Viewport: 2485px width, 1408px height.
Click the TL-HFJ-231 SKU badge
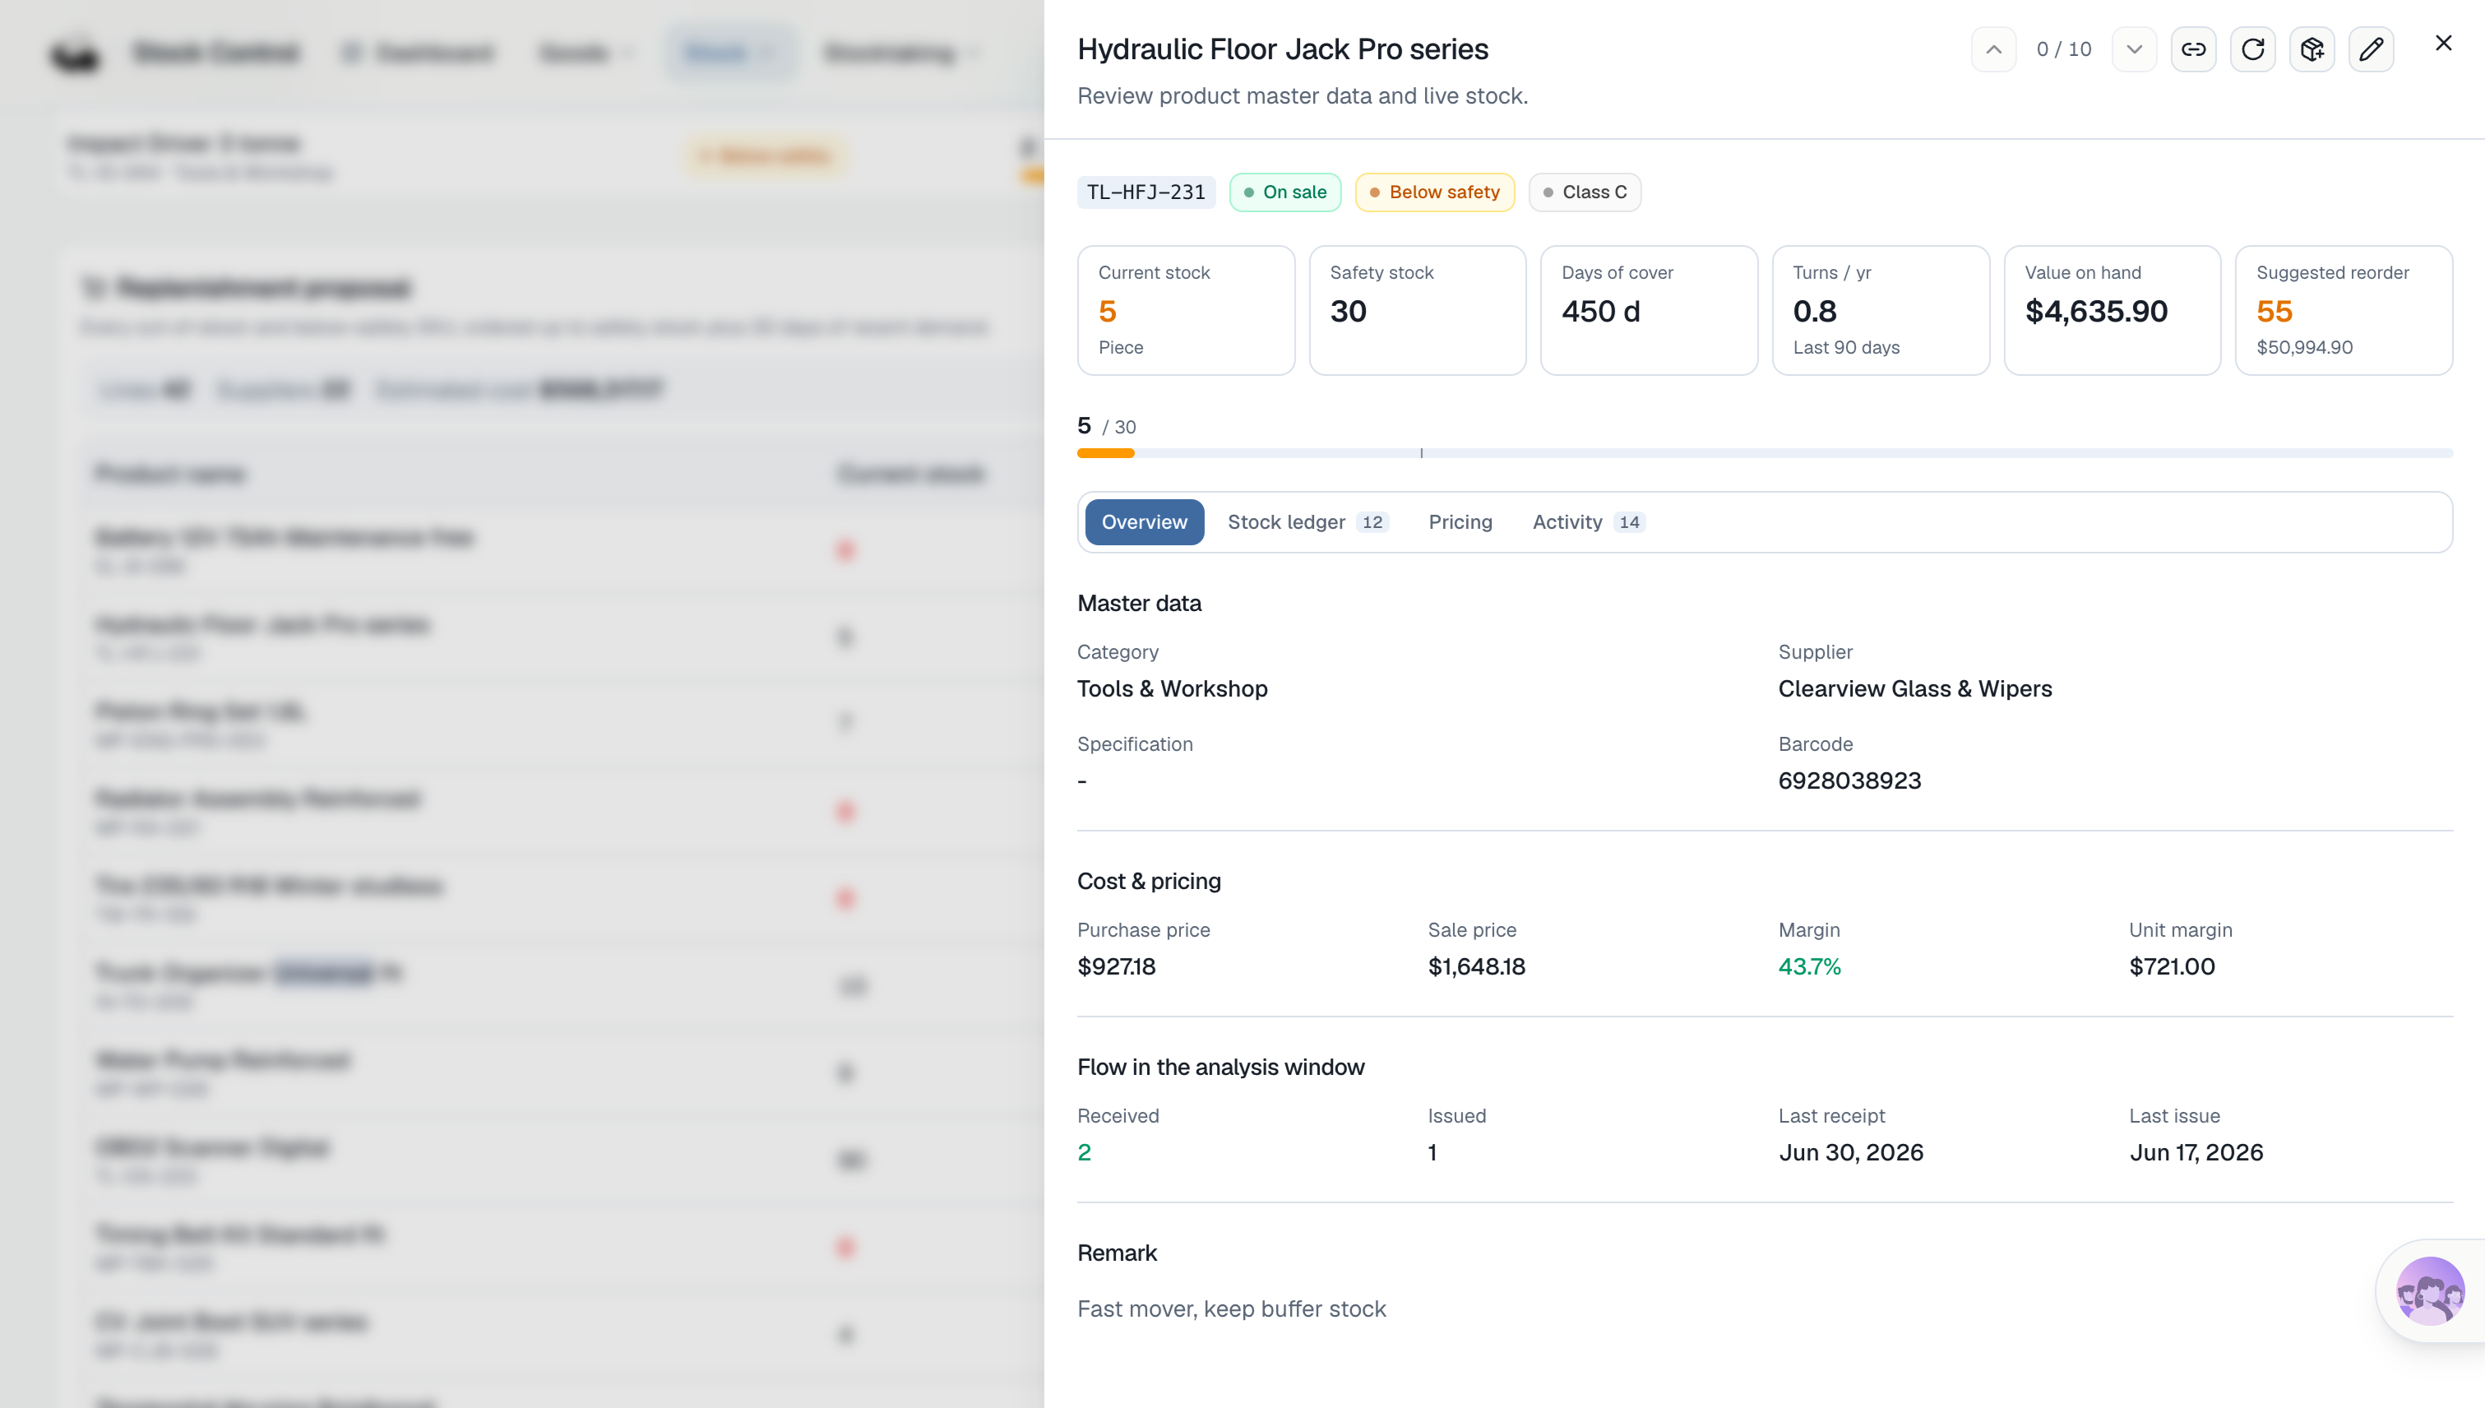[1145, 192]
